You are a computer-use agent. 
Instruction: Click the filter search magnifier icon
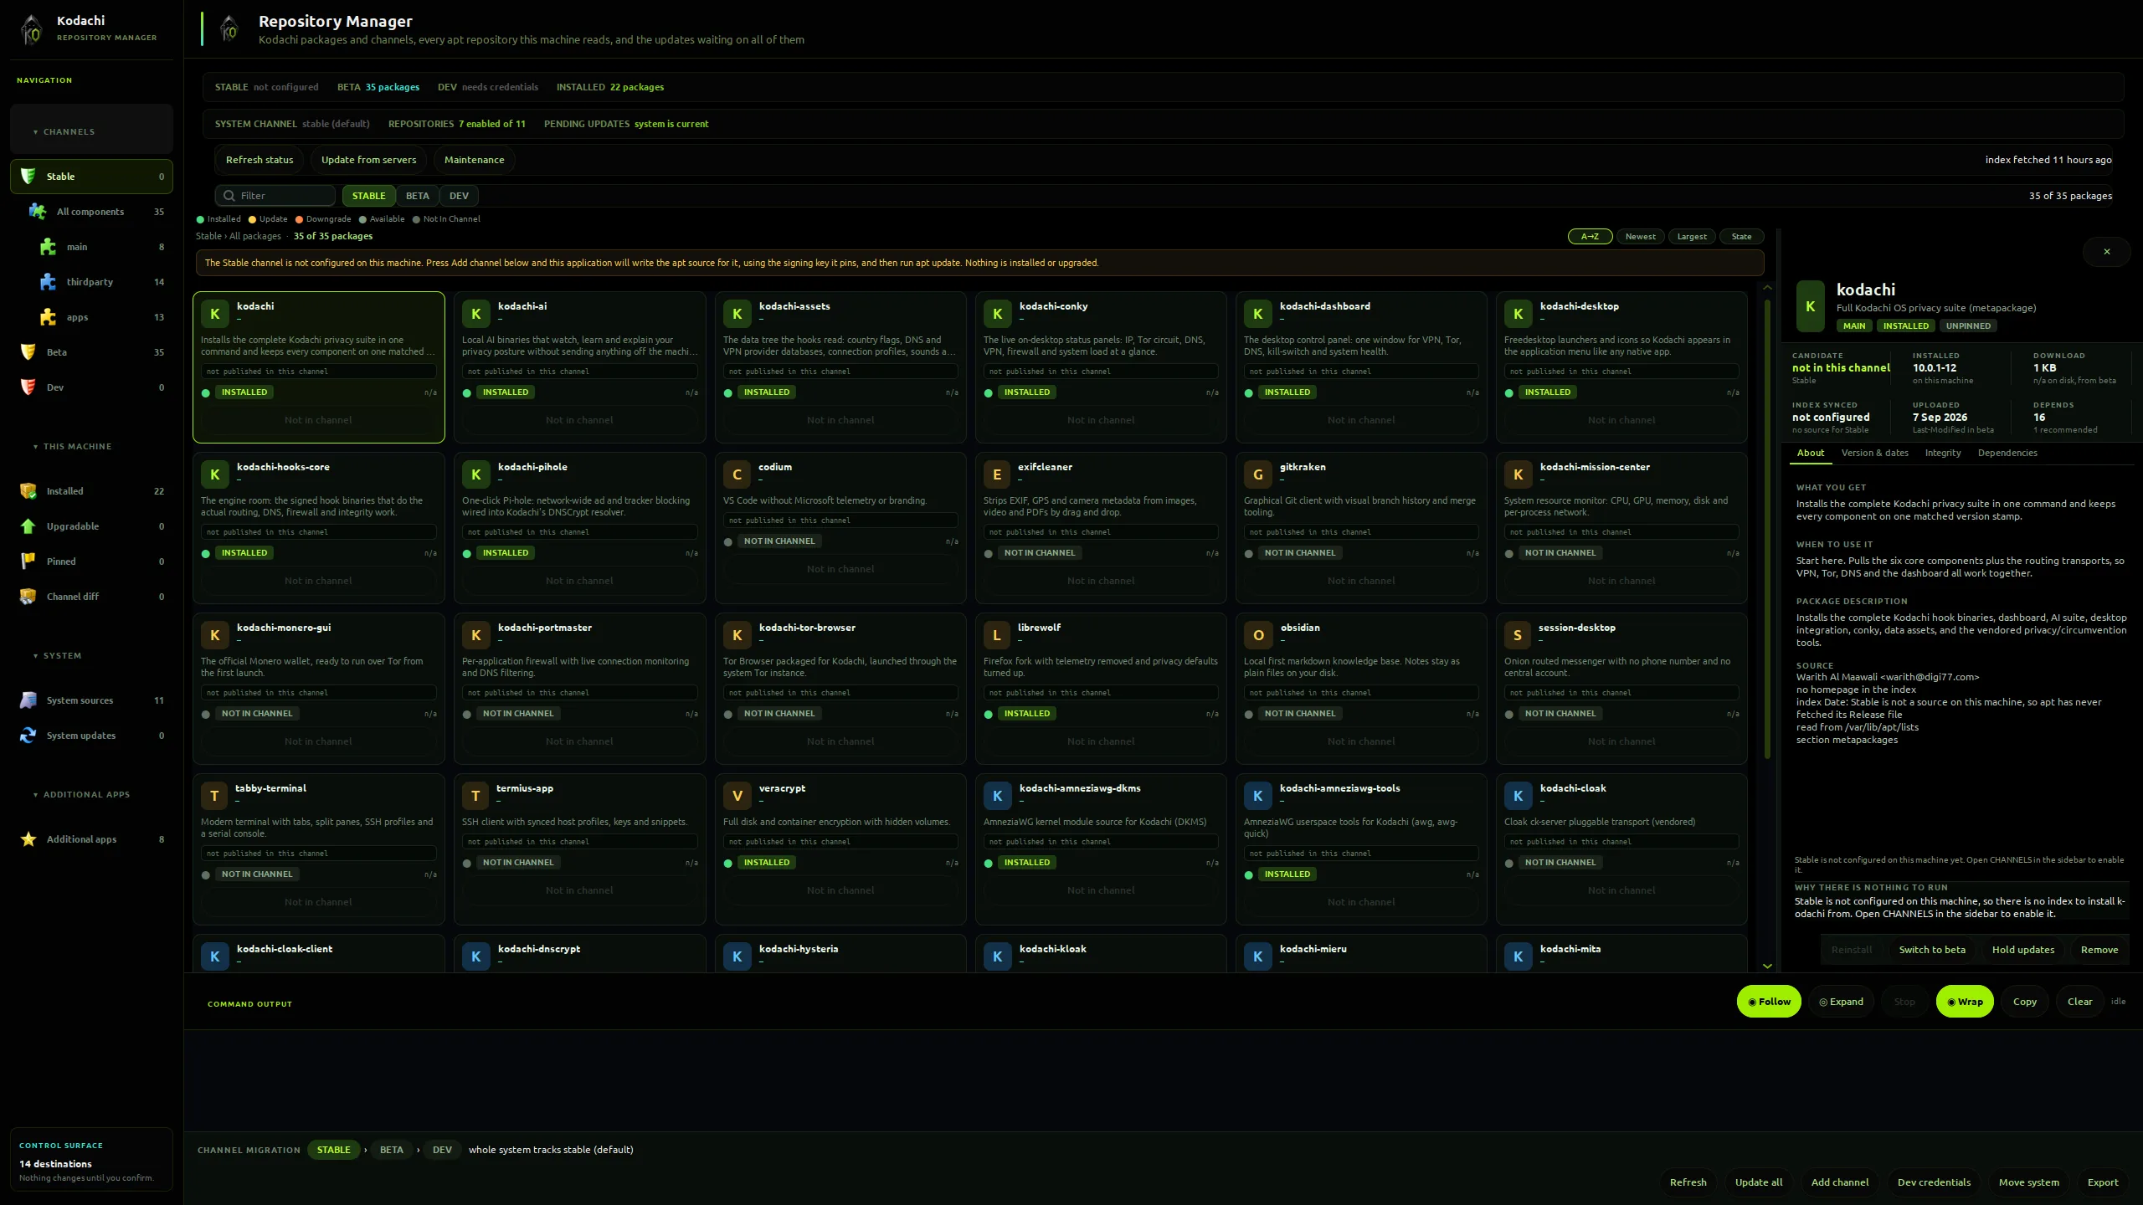[x=229, y=196]
